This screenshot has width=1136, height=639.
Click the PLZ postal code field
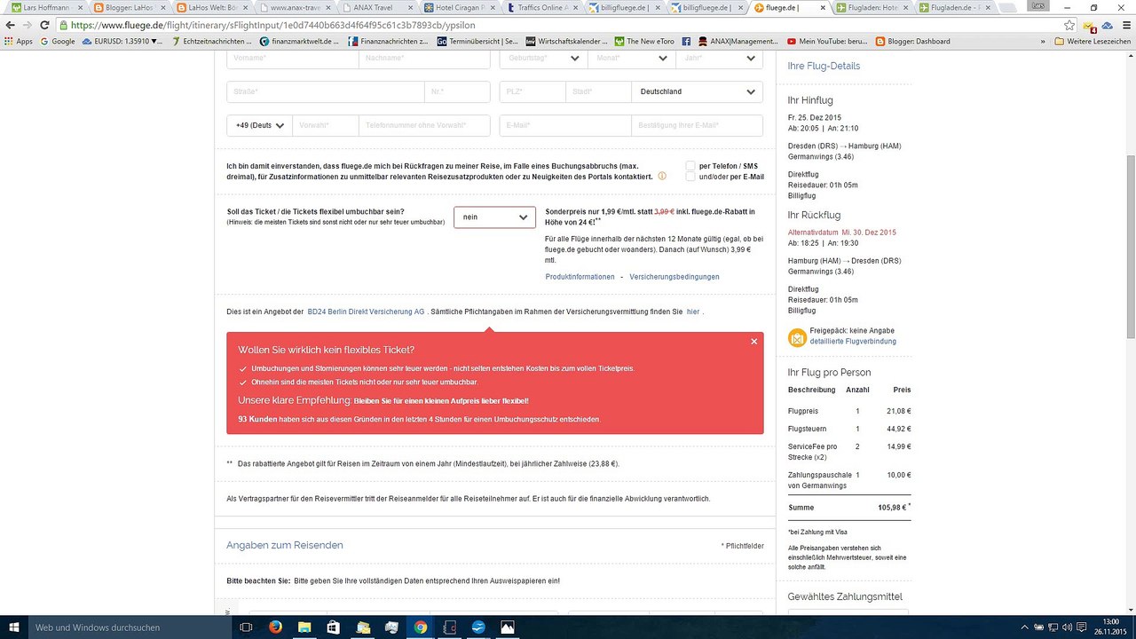tap(532, 91)
